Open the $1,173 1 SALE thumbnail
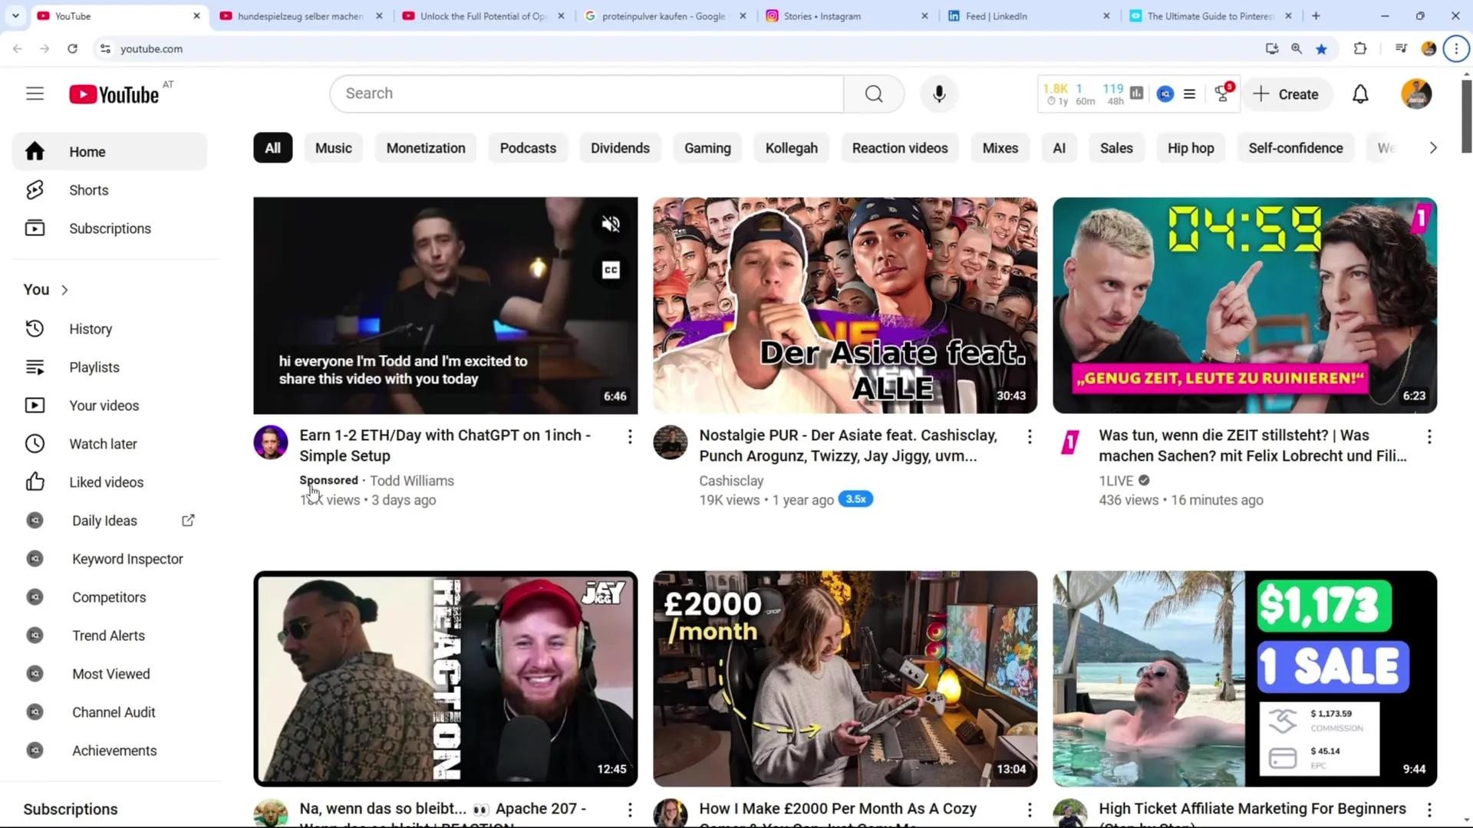 pos(1244,678)
